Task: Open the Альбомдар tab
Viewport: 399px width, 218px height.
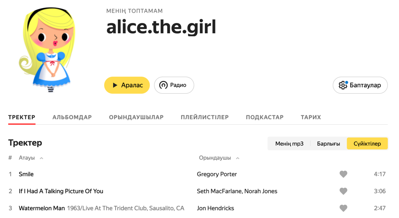Action: click(72, 117)
